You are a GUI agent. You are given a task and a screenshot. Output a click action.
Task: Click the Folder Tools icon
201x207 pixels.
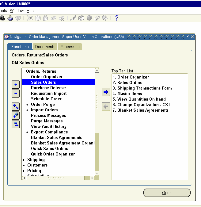105,18
